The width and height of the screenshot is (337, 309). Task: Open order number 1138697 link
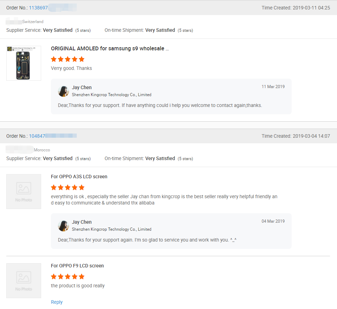coord(38,8)
